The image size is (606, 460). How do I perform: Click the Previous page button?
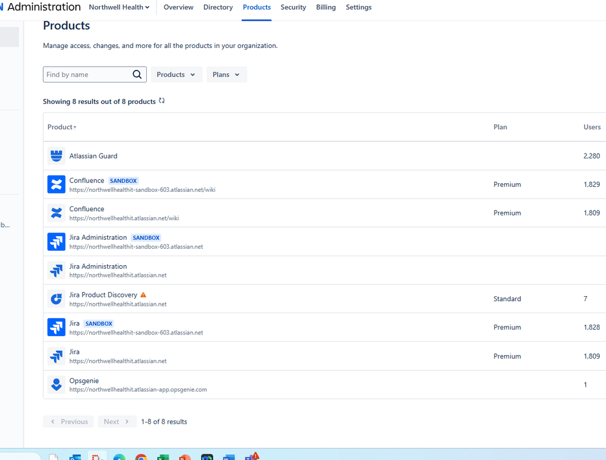(x=69, y=422)
